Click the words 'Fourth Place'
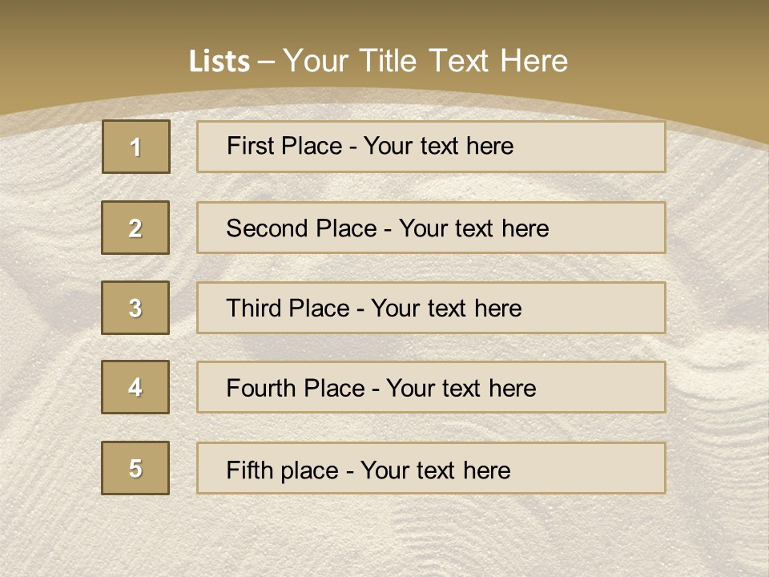 (295, 389)
